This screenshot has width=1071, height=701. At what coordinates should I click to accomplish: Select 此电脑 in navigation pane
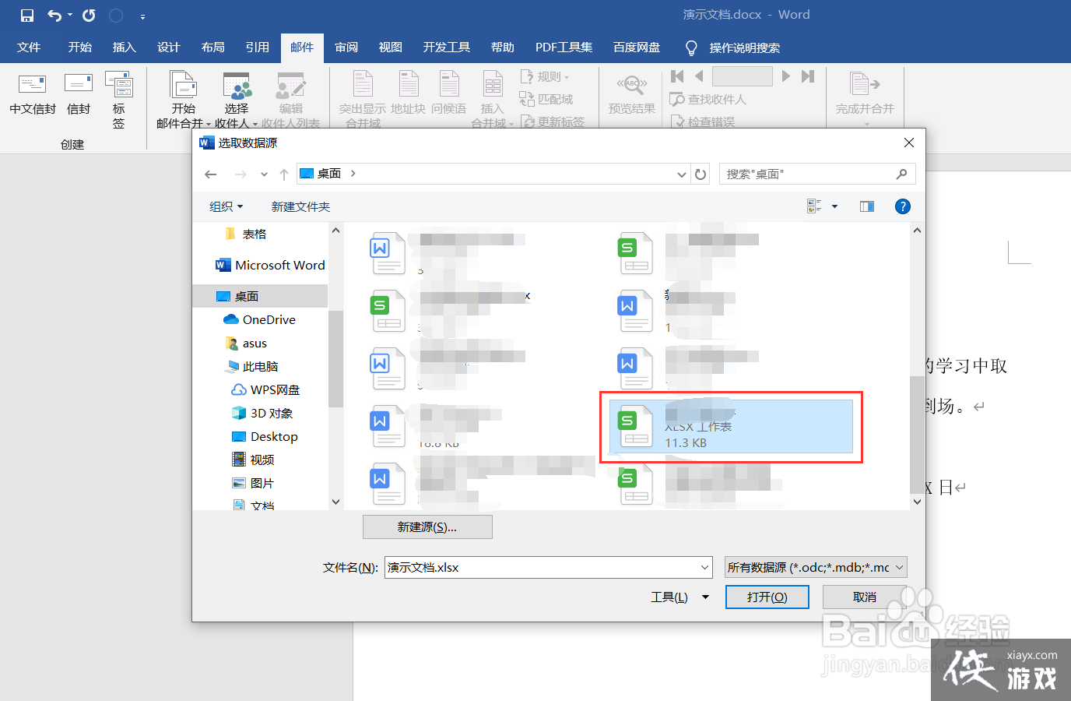coord(252,366)
